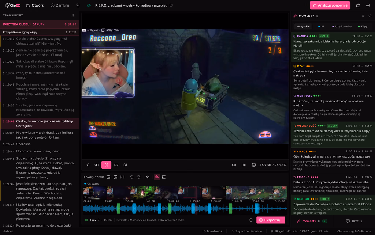Viewport: 375px width, 235px height.
Task: Filter moments by AI
Action: click(x=321, y=26)
